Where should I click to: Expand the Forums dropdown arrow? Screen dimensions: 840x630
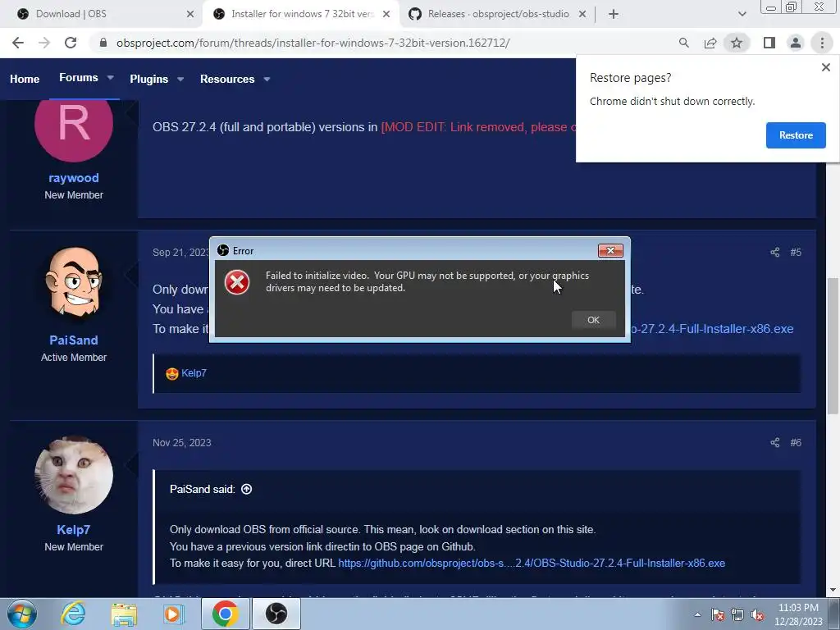click(x=111, y=78)
